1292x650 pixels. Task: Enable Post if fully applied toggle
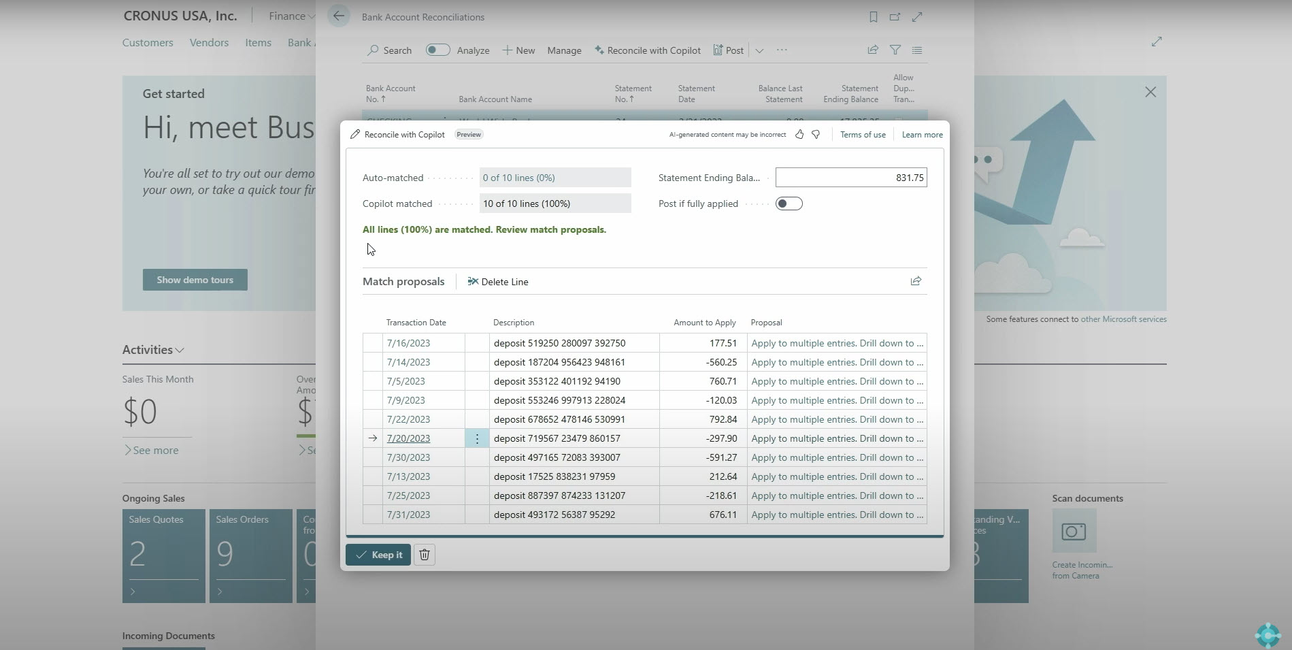tap(789, 204)
